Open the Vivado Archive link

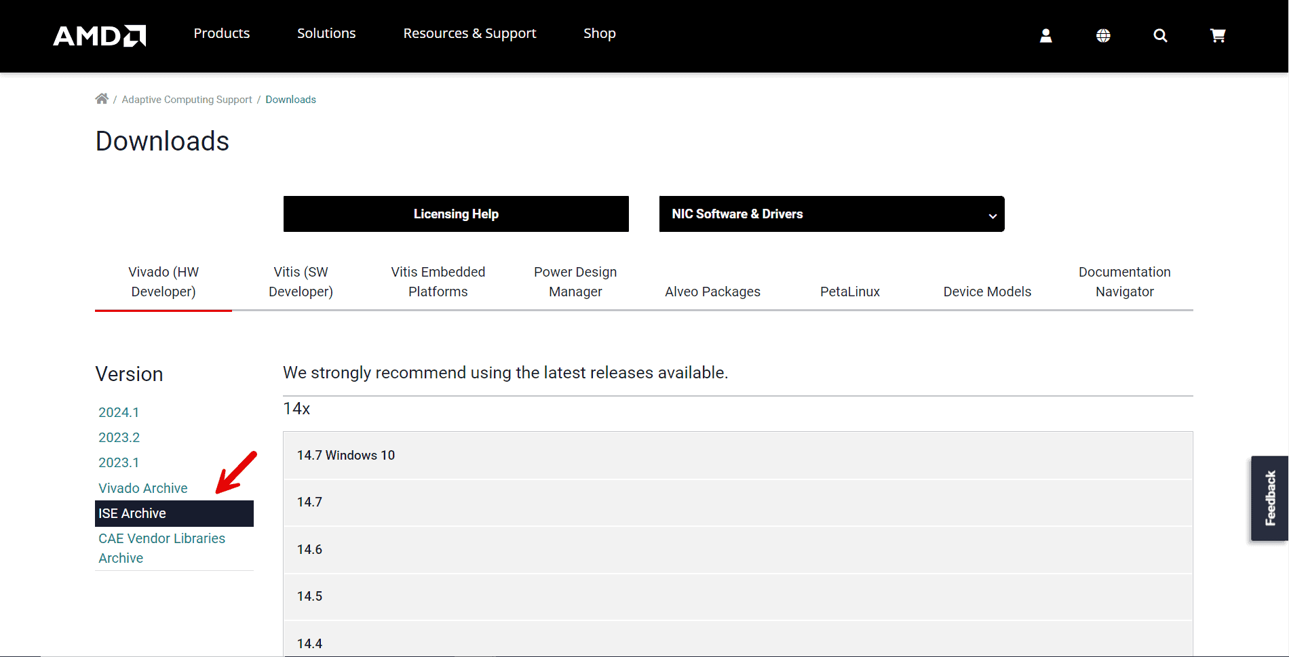(142, 487)
